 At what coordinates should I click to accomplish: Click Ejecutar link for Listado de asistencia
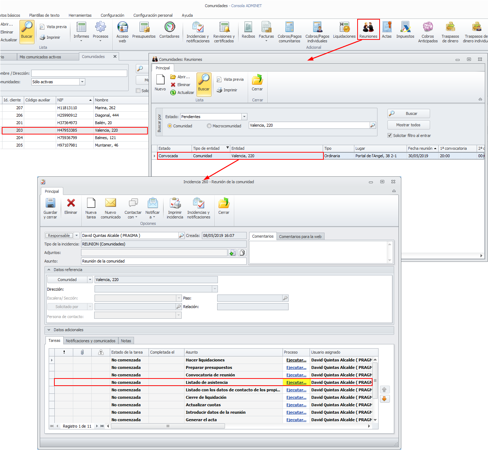296,382
